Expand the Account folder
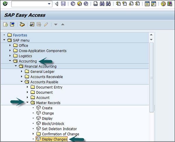The width and height of the screenshot is (175, 142). click(27, 98)
